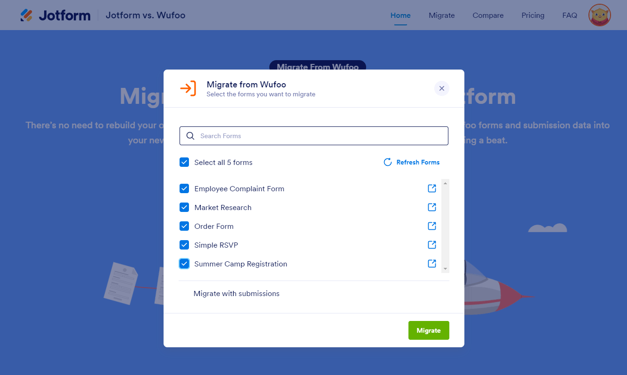Open the Compare nav item

(x=488, y=16)
